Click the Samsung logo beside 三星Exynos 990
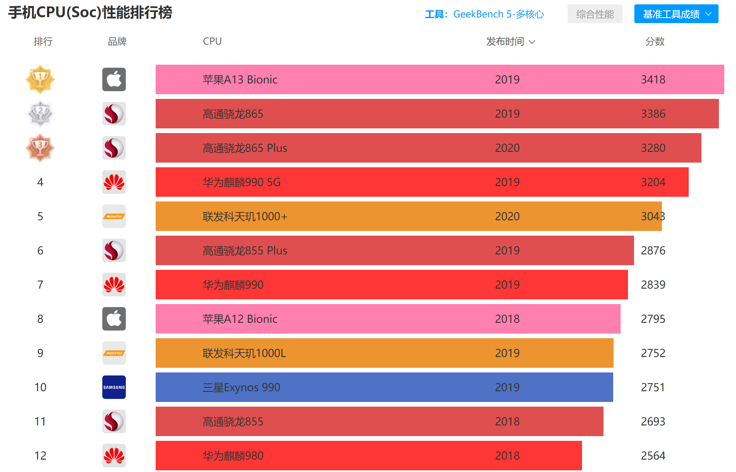Image resolution: width=736 pixels, height=472 pixels. pyautogui.click(x=114, y=387)
